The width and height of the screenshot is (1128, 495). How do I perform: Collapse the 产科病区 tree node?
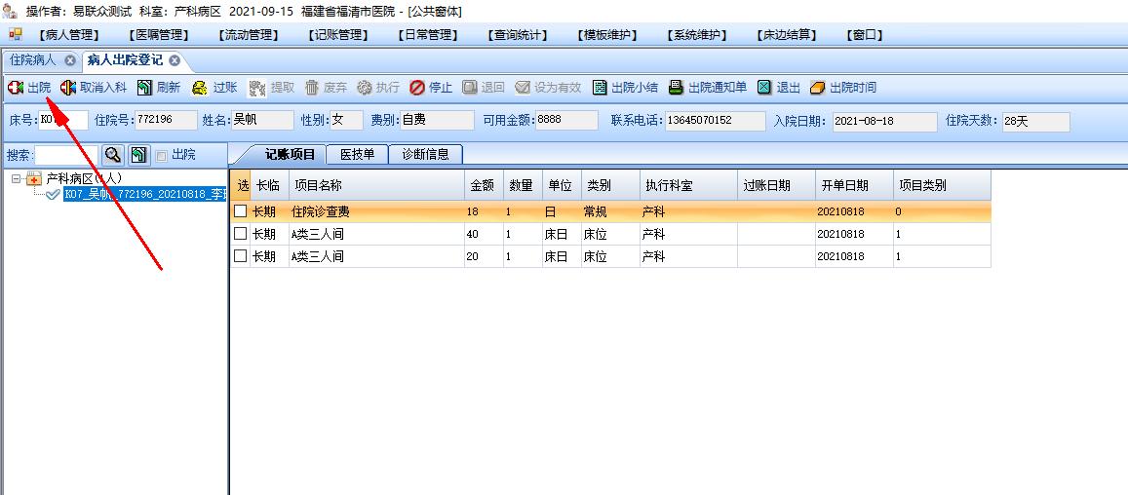[16, 178]
